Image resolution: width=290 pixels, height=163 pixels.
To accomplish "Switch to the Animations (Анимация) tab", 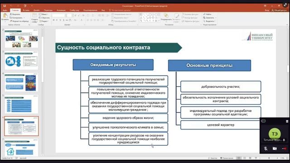I will tap(61, 10).
